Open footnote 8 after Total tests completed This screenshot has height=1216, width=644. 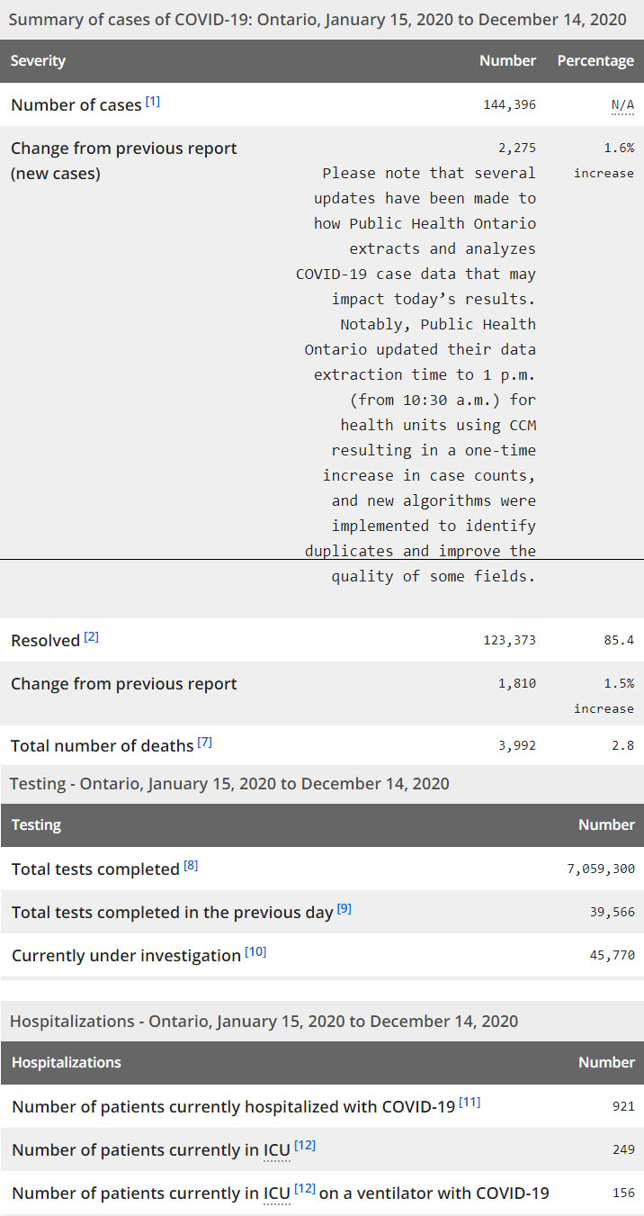(191, 866)
